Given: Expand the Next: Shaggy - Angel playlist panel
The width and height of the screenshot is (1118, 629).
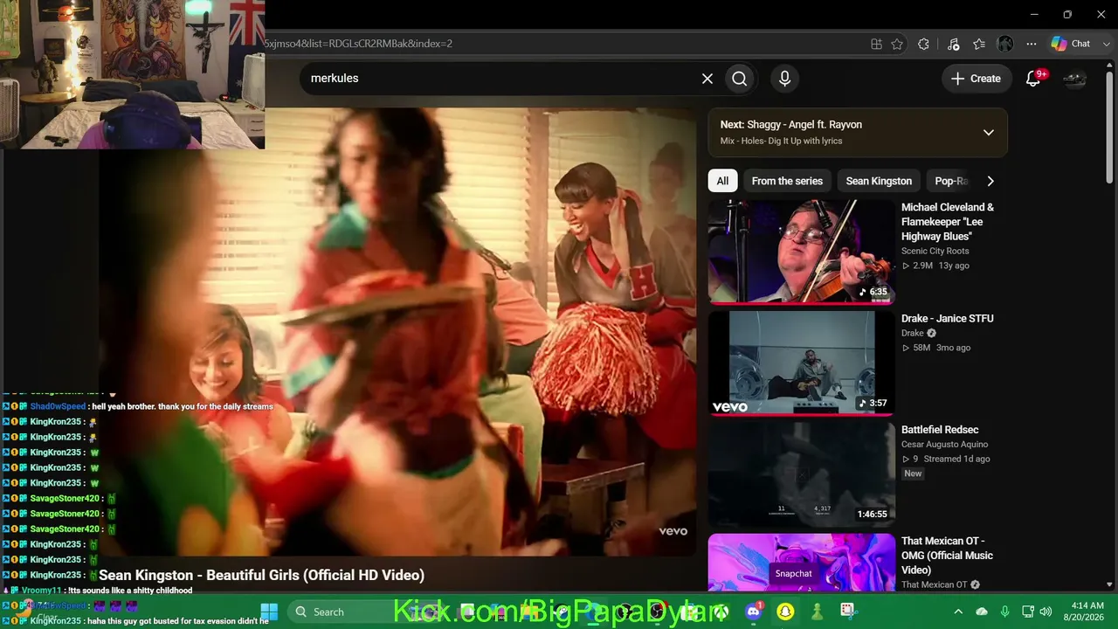Looking at the screenshot, I should (x=988, y=133).
